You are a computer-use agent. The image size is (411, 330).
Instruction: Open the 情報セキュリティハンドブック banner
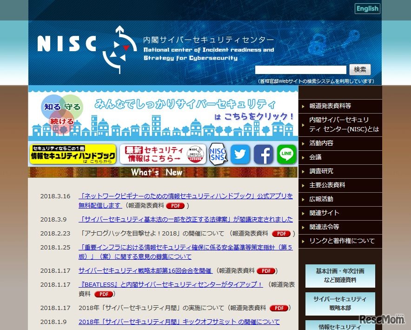pos(72,154)
